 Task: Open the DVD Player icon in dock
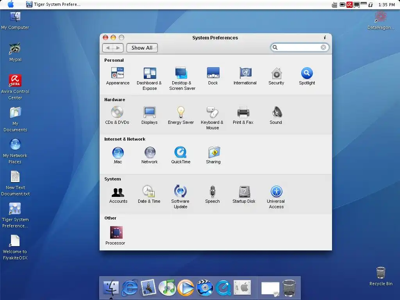pos(205,287)
